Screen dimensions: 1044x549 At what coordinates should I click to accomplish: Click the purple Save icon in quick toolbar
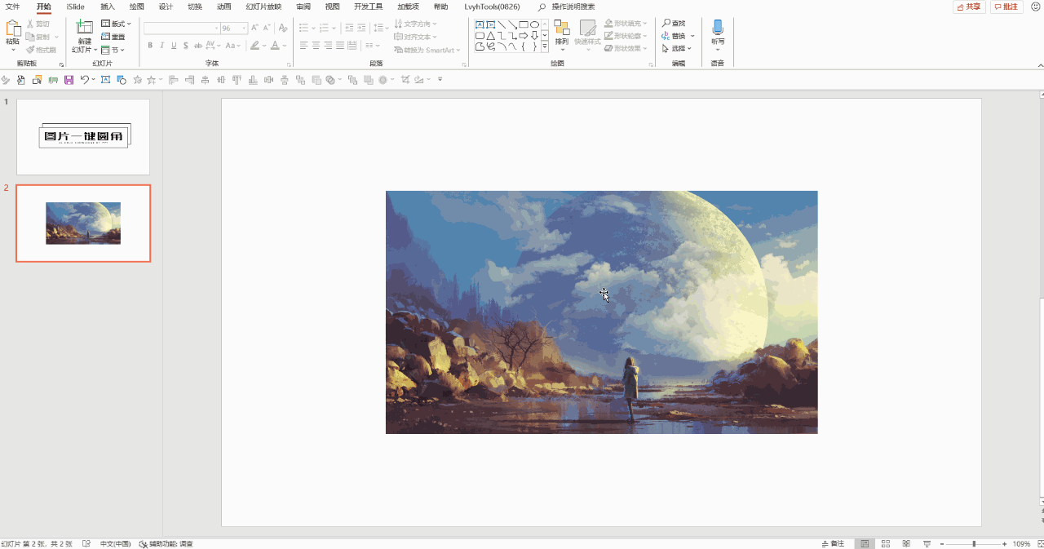click(69, 80)
